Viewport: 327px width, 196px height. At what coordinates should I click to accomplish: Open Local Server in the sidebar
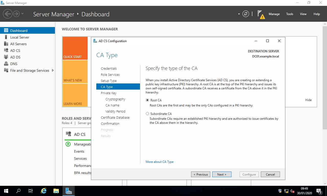tap(19, 37)
